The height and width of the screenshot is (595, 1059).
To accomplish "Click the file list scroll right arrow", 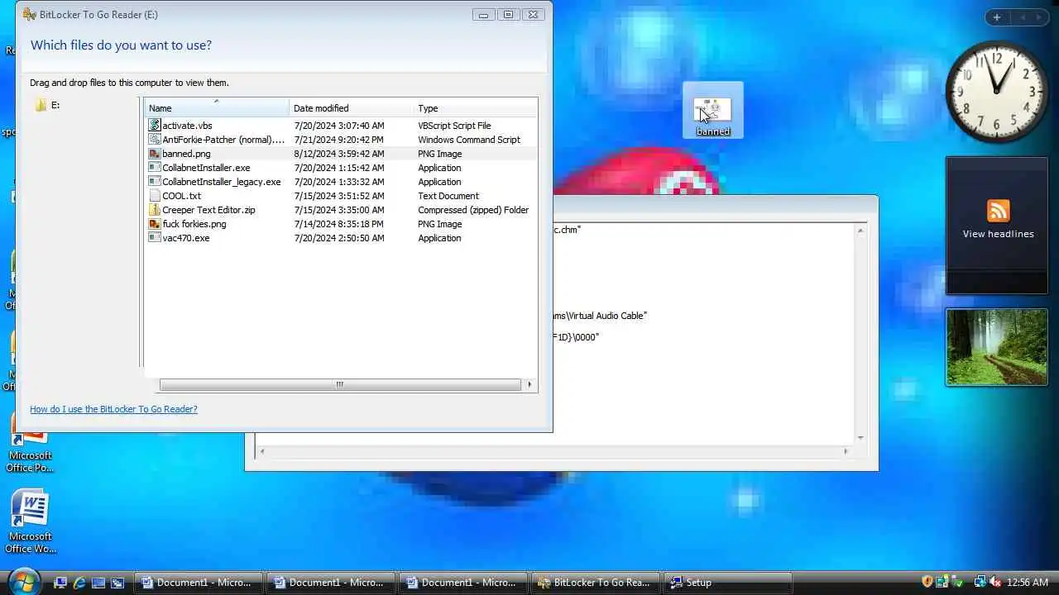I will (x=529, y=384).
